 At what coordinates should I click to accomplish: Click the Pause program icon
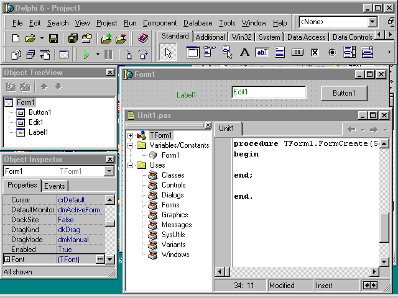click(x=108, y=55)
